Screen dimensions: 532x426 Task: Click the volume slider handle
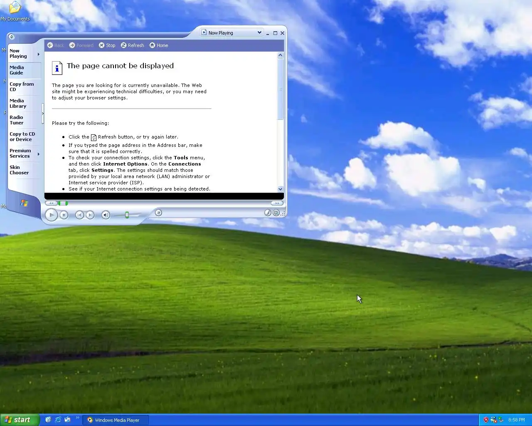(x=127, y=215)
